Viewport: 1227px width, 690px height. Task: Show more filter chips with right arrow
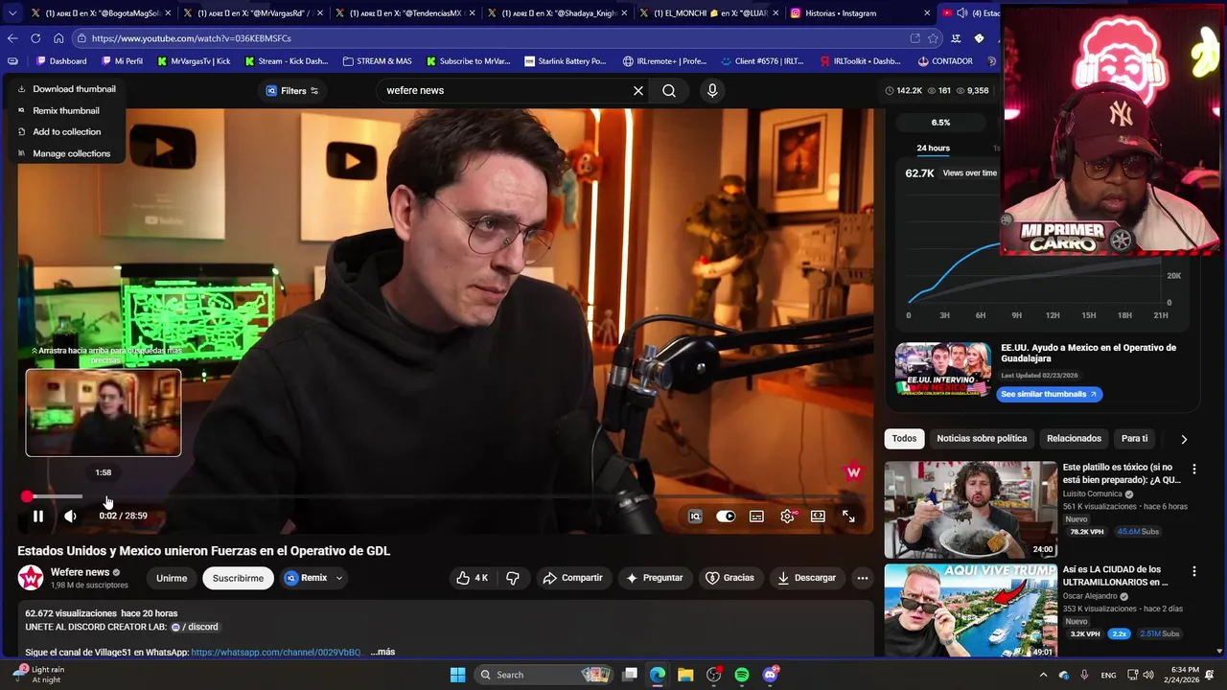(x=1184, y=439)
